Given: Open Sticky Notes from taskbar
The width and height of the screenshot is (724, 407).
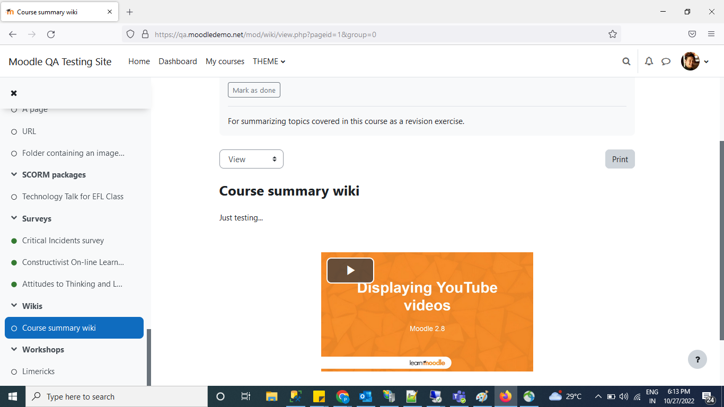Looking at the screenshot, I should [319, 396].
